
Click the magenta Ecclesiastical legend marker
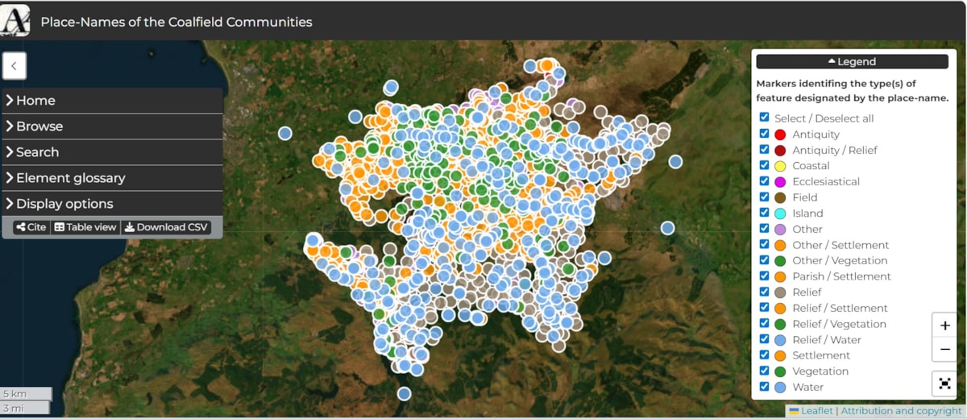780,182
